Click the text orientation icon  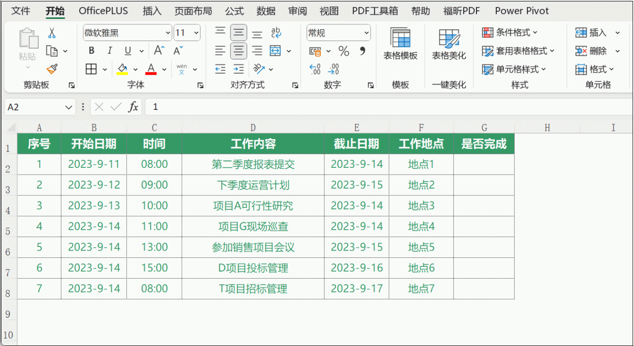click(258, 69)
